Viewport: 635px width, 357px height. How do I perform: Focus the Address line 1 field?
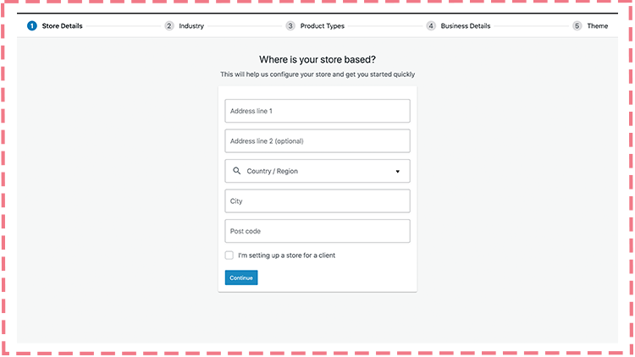pyautogui.click(x=317, y=111)
